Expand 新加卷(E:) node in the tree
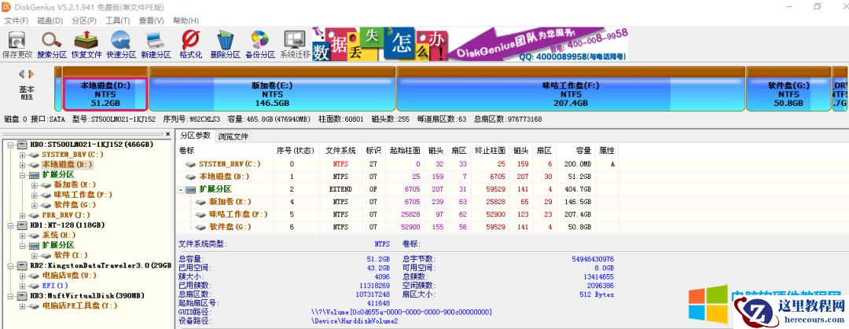849x329 pixels. click(35, 185)
